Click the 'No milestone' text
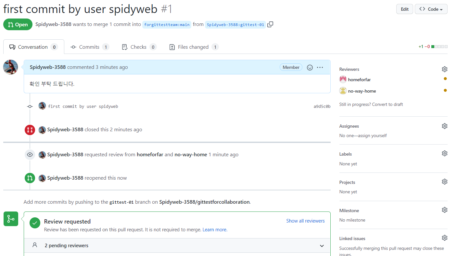The height and width of the screenshot is (256, 457). 352,220
